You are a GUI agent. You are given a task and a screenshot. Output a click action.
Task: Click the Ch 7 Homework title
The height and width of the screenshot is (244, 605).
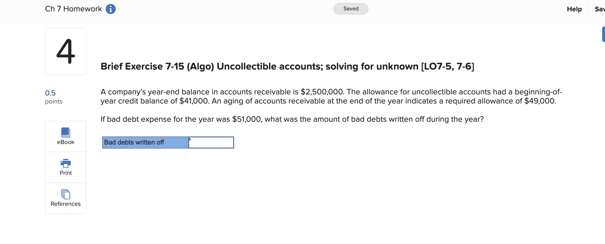[73, 9]
